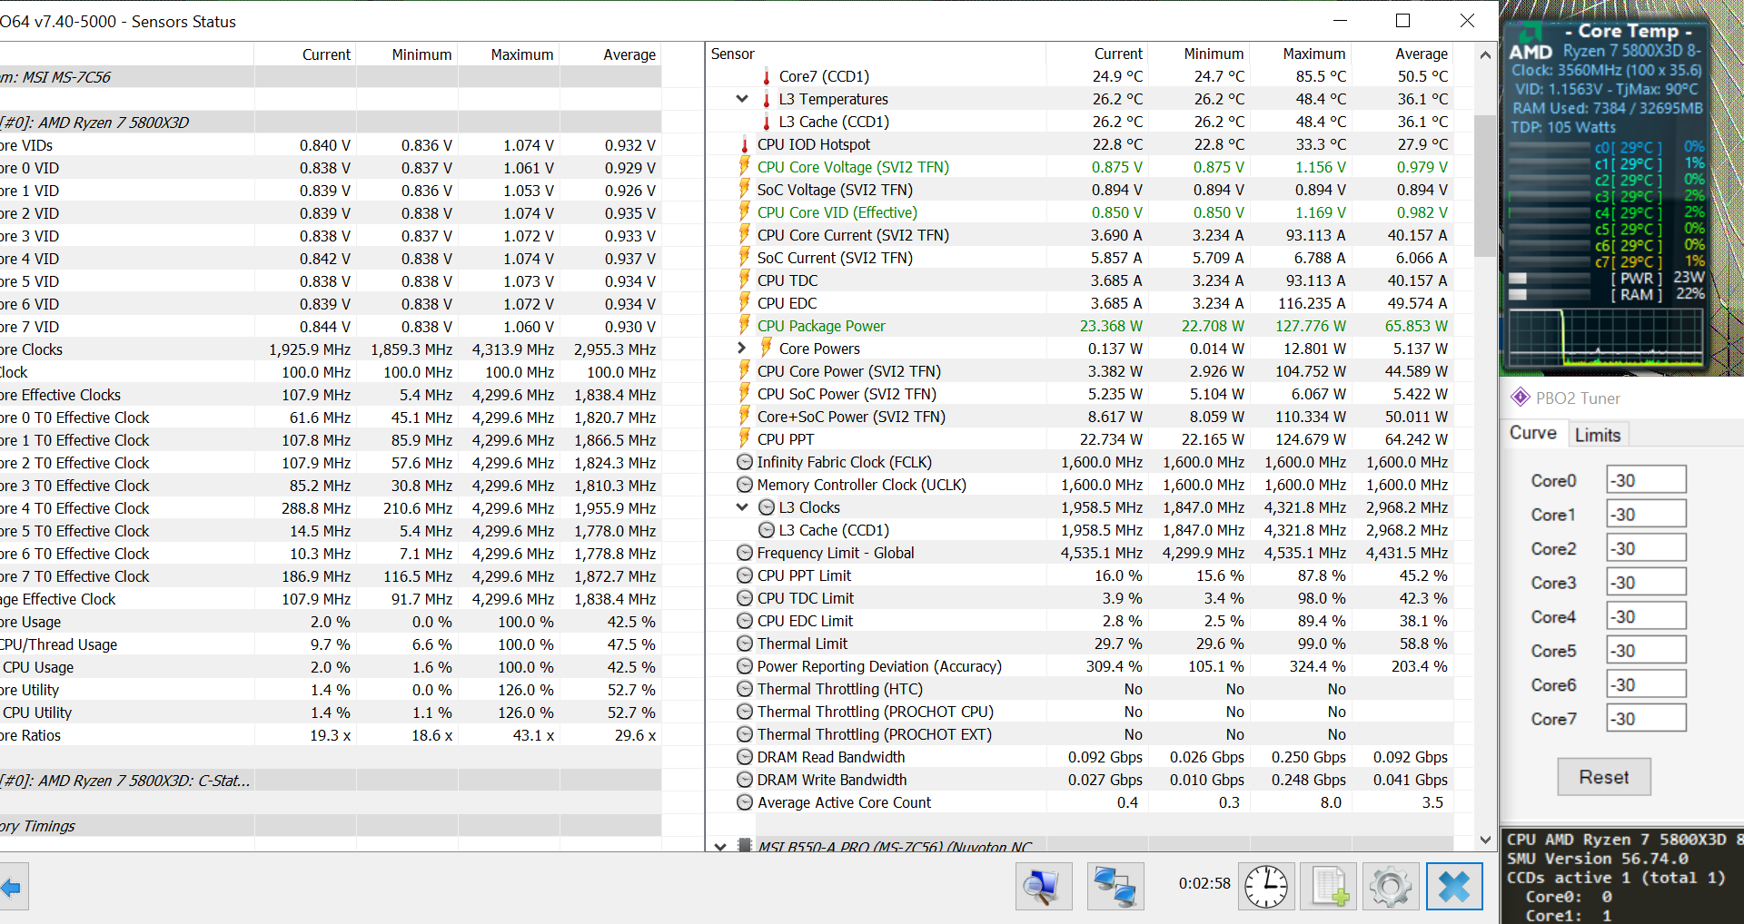Screen dimensions: 1744x924
Task: Collapse the MSI B550-A PRO sensor group
Action: coord(720,847)
